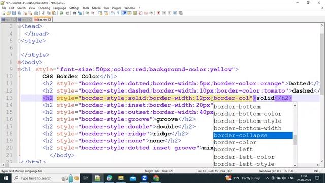This screenshot has width=325, height=183.
Task: Select border-collapse in autocomplete list
Action: [x=253, y=135]
